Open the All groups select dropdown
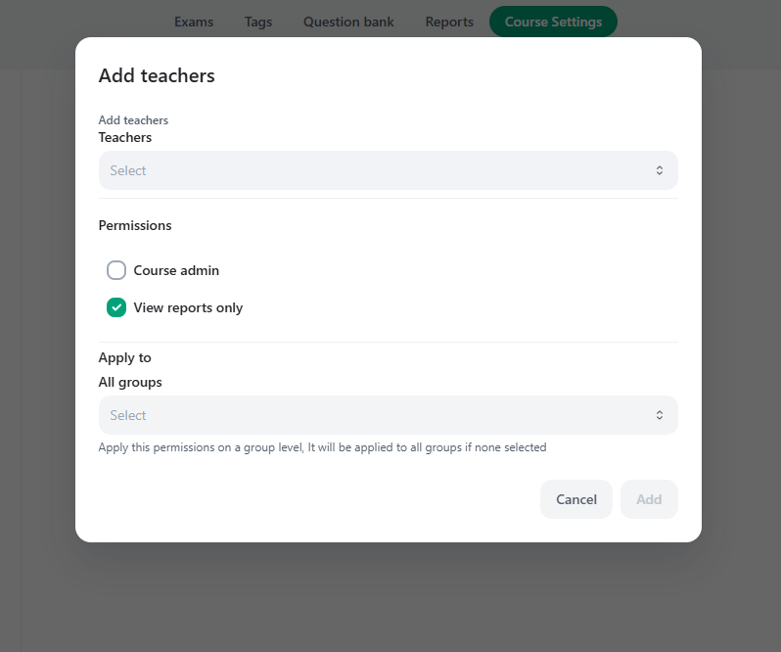The height and width of the screenshot is (652, 781). (388, 415)
